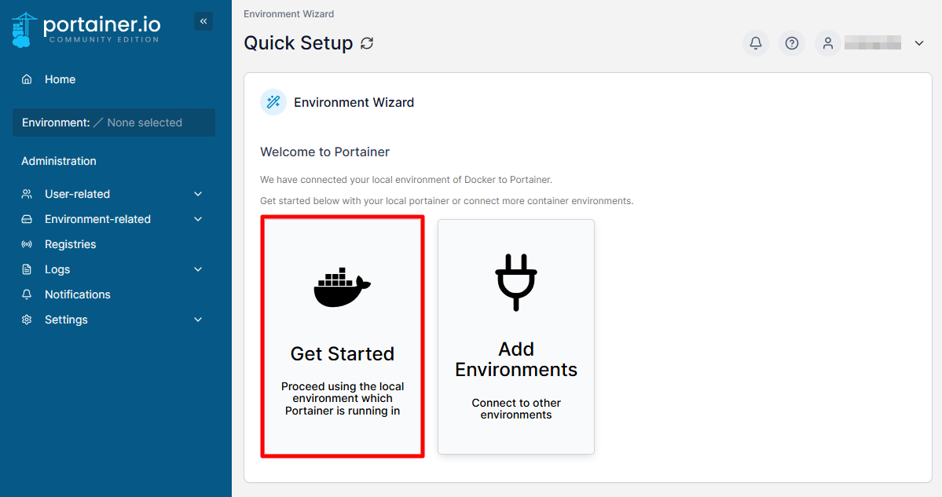The image size is (942, 497).
Task: Click the Welcome to Portainer heading
Action: pos(325,152)
